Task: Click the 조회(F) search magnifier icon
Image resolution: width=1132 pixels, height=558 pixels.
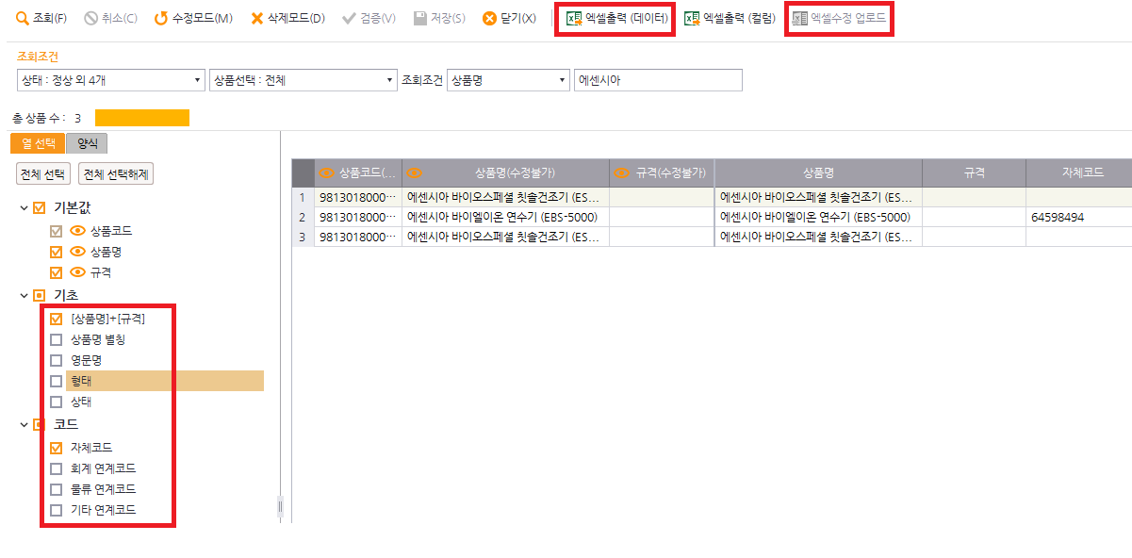Action: point(22,19)
